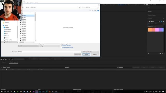Select file UFO0023 in list

(24, 17)
